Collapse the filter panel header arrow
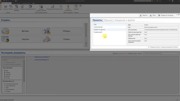The width and height of the screenshot is (180, 101). point(24,57)
